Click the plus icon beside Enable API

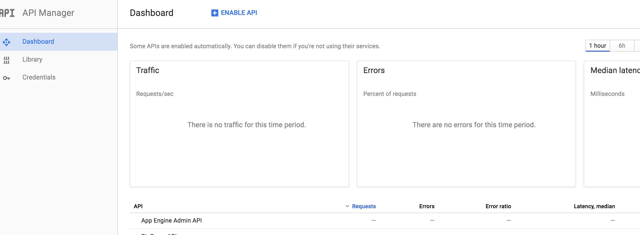tap(214, 13)
